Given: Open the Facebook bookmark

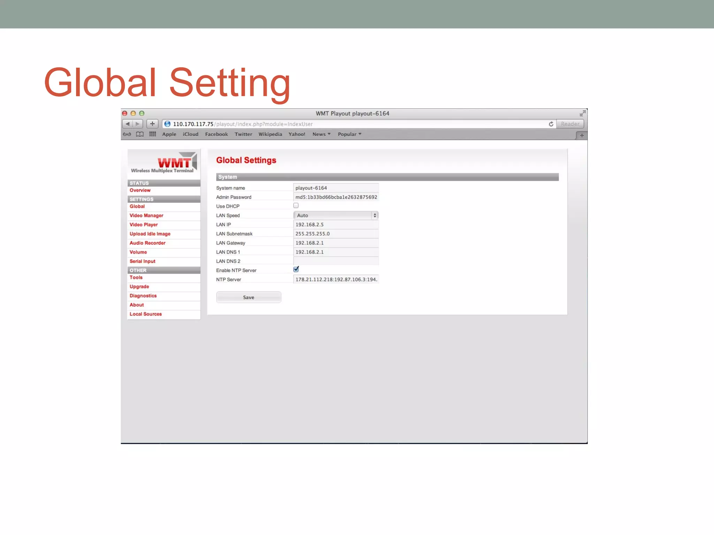Looking at the screenshot, I should [x=216, y=134].
